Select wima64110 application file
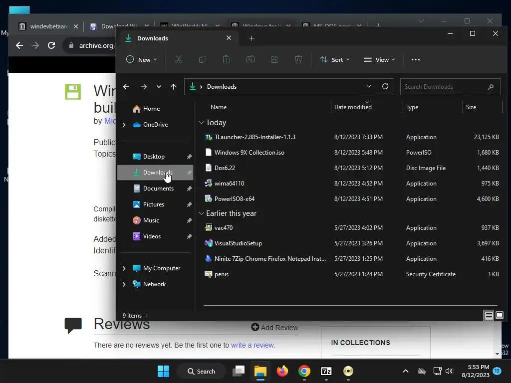 (x=351, y=184)
